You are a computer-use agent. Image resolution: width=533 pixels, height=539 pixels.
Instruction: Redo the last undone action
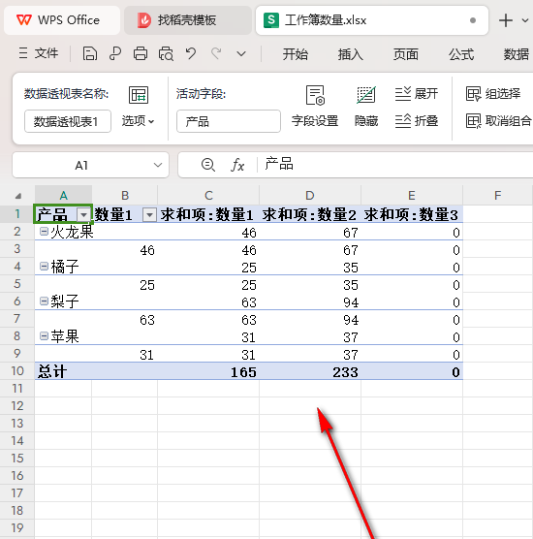click(216, 54)
